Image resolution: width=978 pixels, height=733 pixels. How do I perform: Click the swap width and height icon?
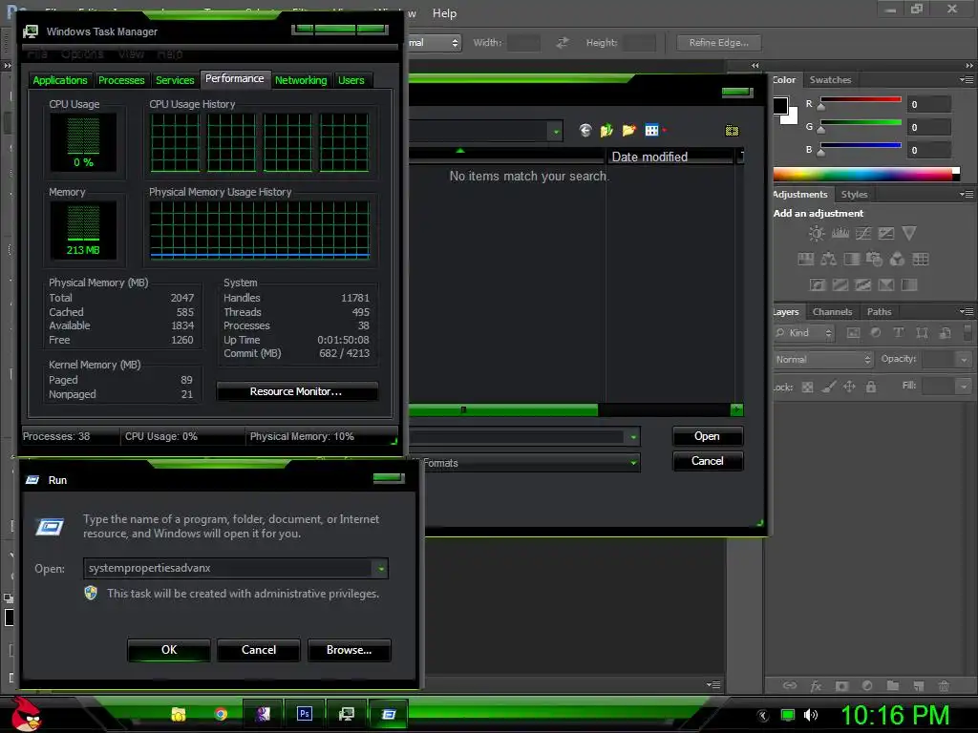[562, 42]
